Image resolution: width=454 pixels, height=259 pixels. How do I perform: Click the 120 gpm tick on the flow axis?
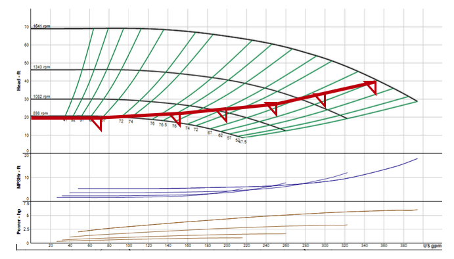tap(148, 246)
